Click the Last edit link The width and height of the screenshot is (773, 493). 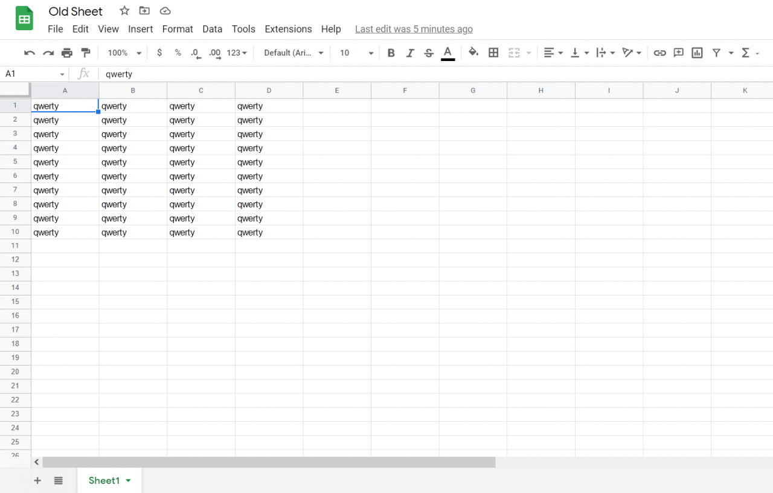[x=414, y=28]
